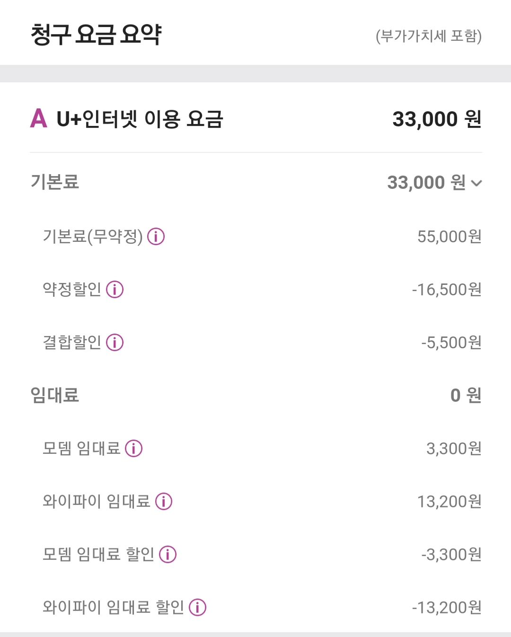Screen dimensions: 511x637
Task: Open the U+인터넷 이용 요금 section title
Action: tap(140, 119)
